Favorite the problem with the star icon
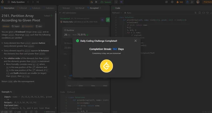This screenshot has height=113, width=212. pos(26,112)
